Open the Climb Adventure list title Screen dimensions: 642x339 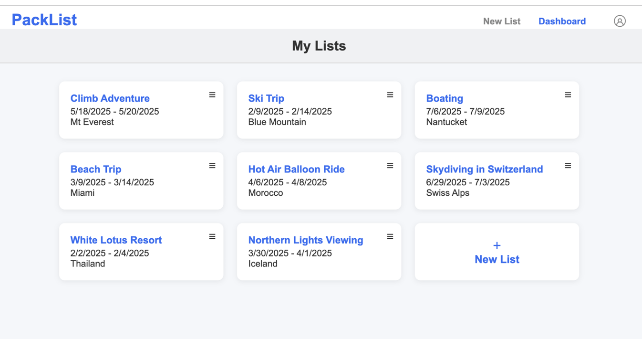(110, 98)
